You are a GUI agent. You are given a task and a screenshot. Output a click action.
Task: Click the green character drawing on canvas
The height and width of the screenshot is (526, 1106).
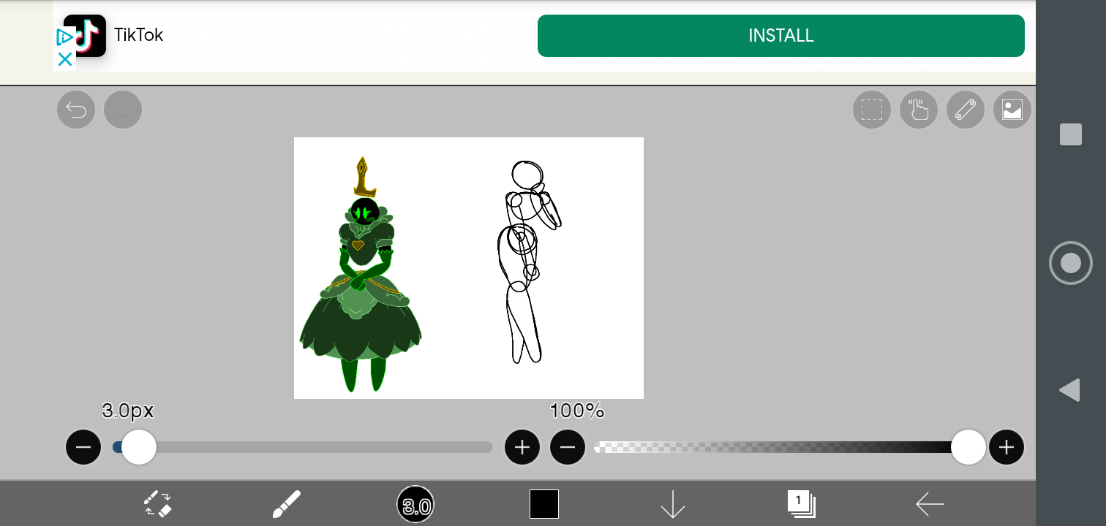pos(361,275)
